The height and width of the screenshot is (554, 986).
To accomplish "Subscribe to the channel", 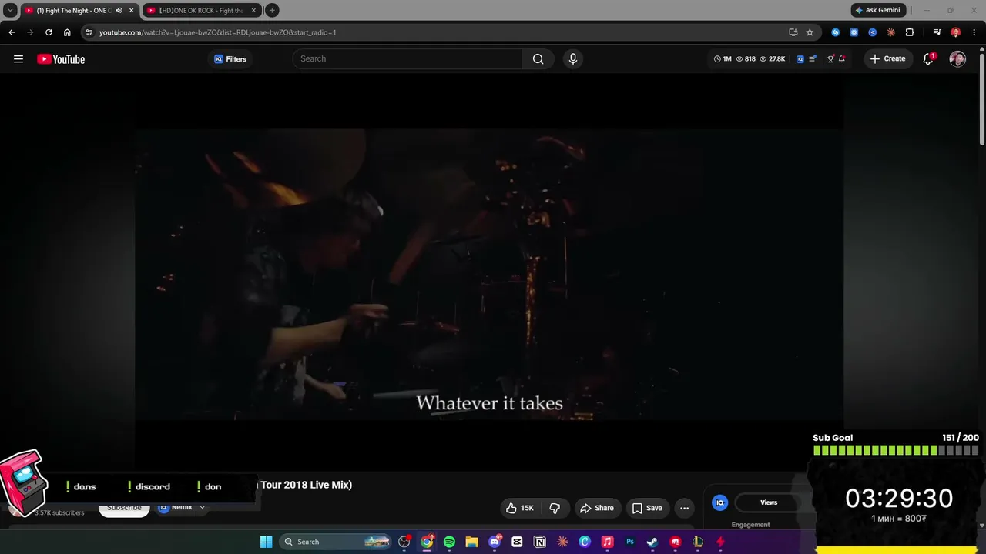I will pyautogui.click(x=124, y=508).
